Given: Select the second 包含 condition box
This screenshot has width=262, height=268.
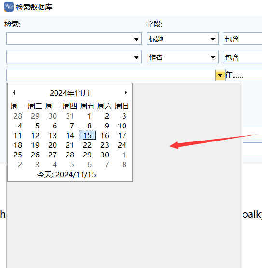Looking at the screenshot, I should [x=242, y=57].
